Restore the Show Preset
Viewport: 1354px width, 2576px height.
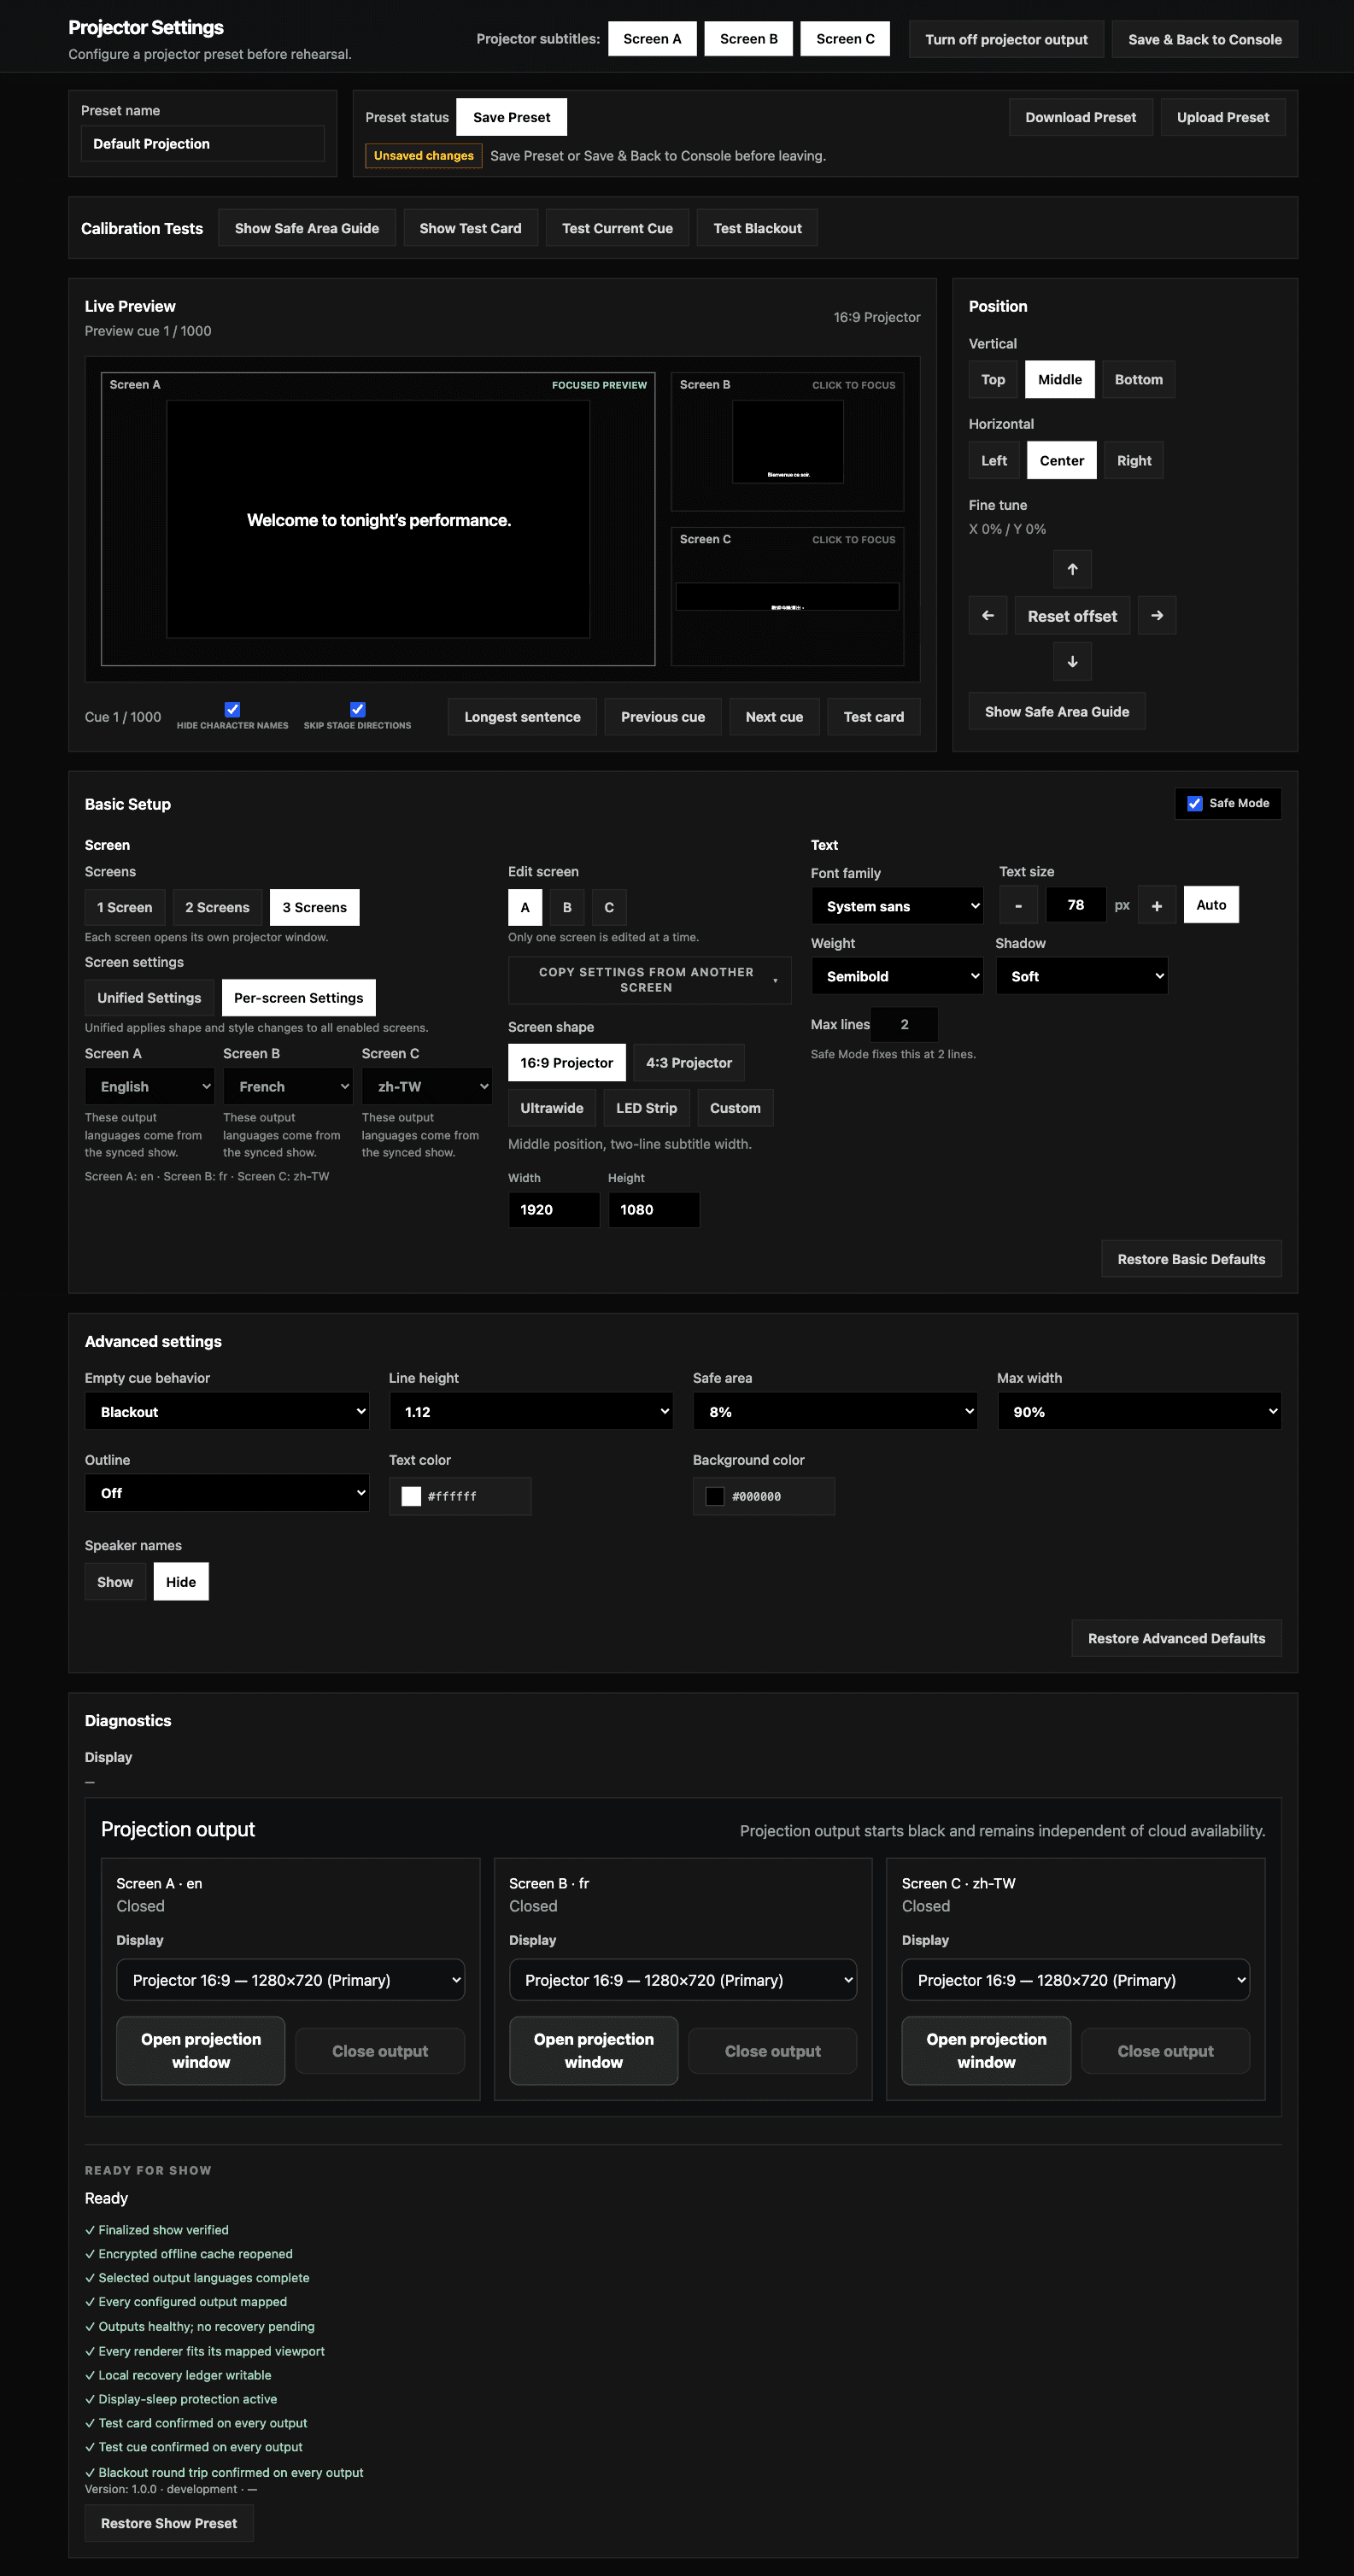(x=169, y=2523)
